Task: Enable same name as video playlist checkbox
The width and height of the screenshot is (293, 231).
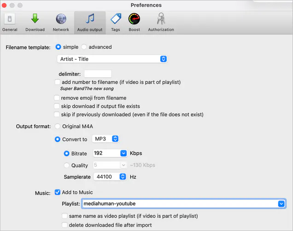Action: [64, 216]
